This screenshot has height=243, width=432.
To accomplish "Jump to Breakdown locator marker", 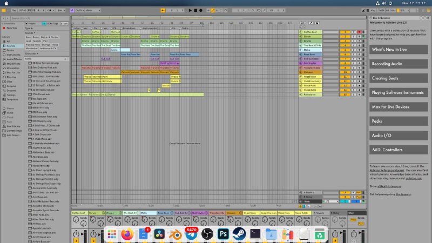I will coord(128,28).
